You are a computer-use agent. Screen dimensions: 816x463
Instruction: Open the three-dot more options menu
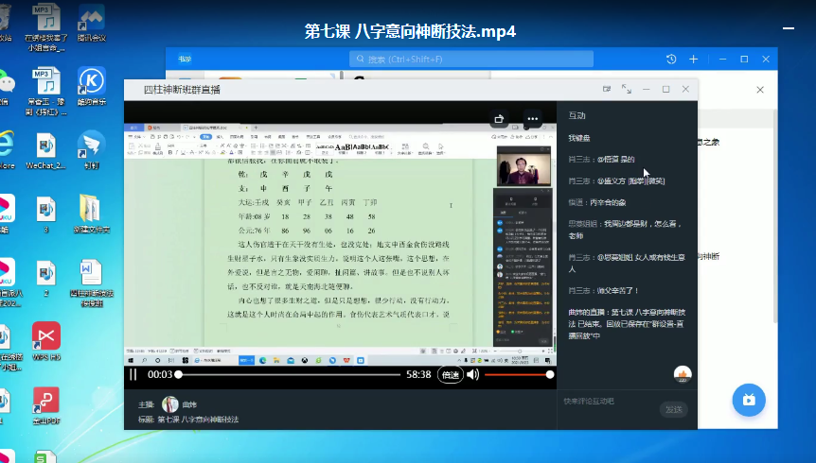pos(532,119)
